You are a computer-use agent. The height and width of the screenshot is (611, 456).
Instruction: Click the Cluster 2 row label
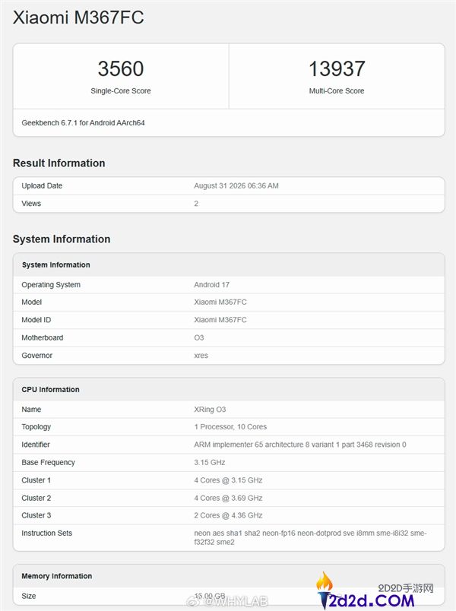click(36, 498)
